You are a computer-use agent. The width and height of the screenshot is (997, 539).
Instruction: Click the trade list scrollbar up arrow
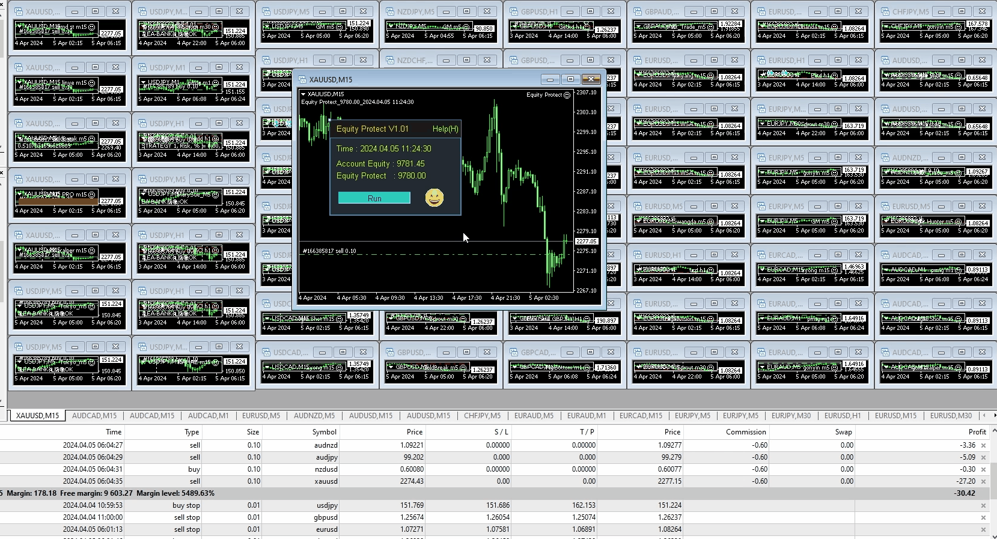[993, 431]
